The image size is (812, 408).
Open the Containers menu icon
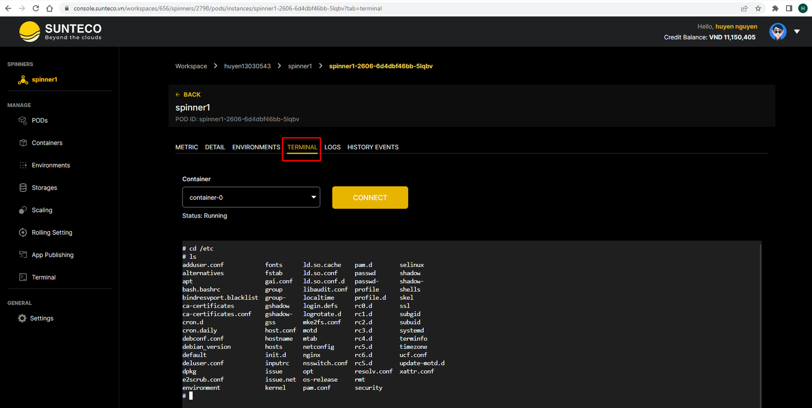(23, 143)
